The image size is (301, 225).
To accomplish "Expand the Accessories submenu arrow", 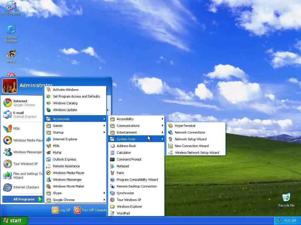I will 104,119.
